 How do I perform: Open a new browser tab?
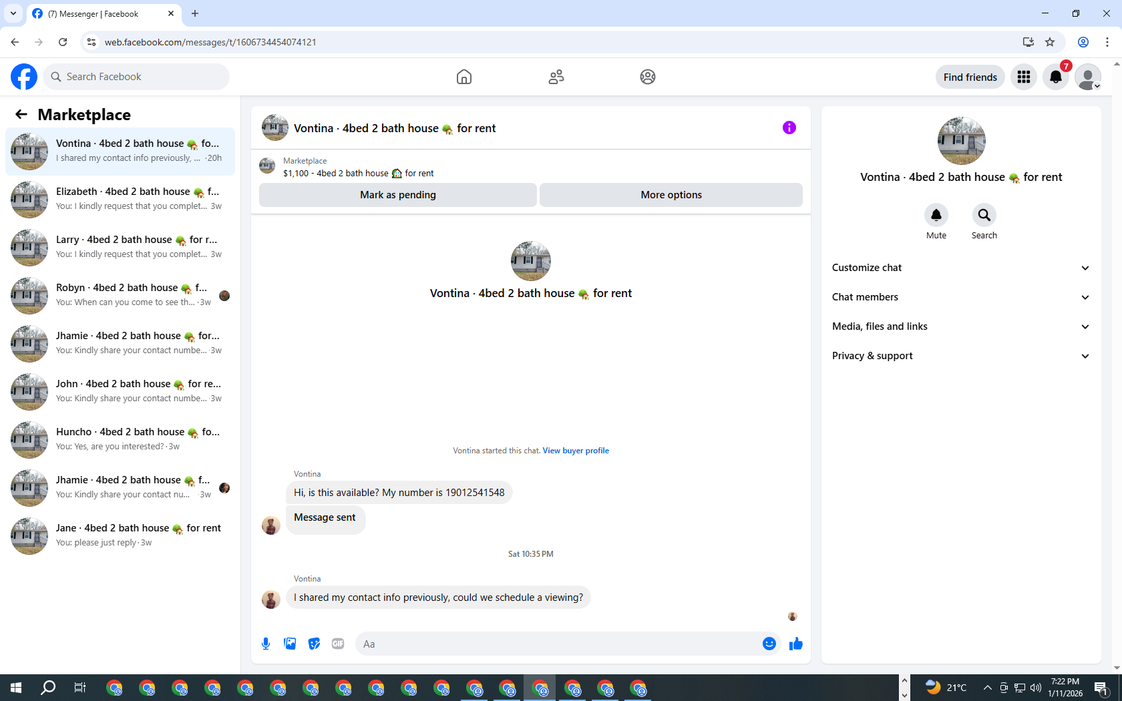click(x=195, y=13)
